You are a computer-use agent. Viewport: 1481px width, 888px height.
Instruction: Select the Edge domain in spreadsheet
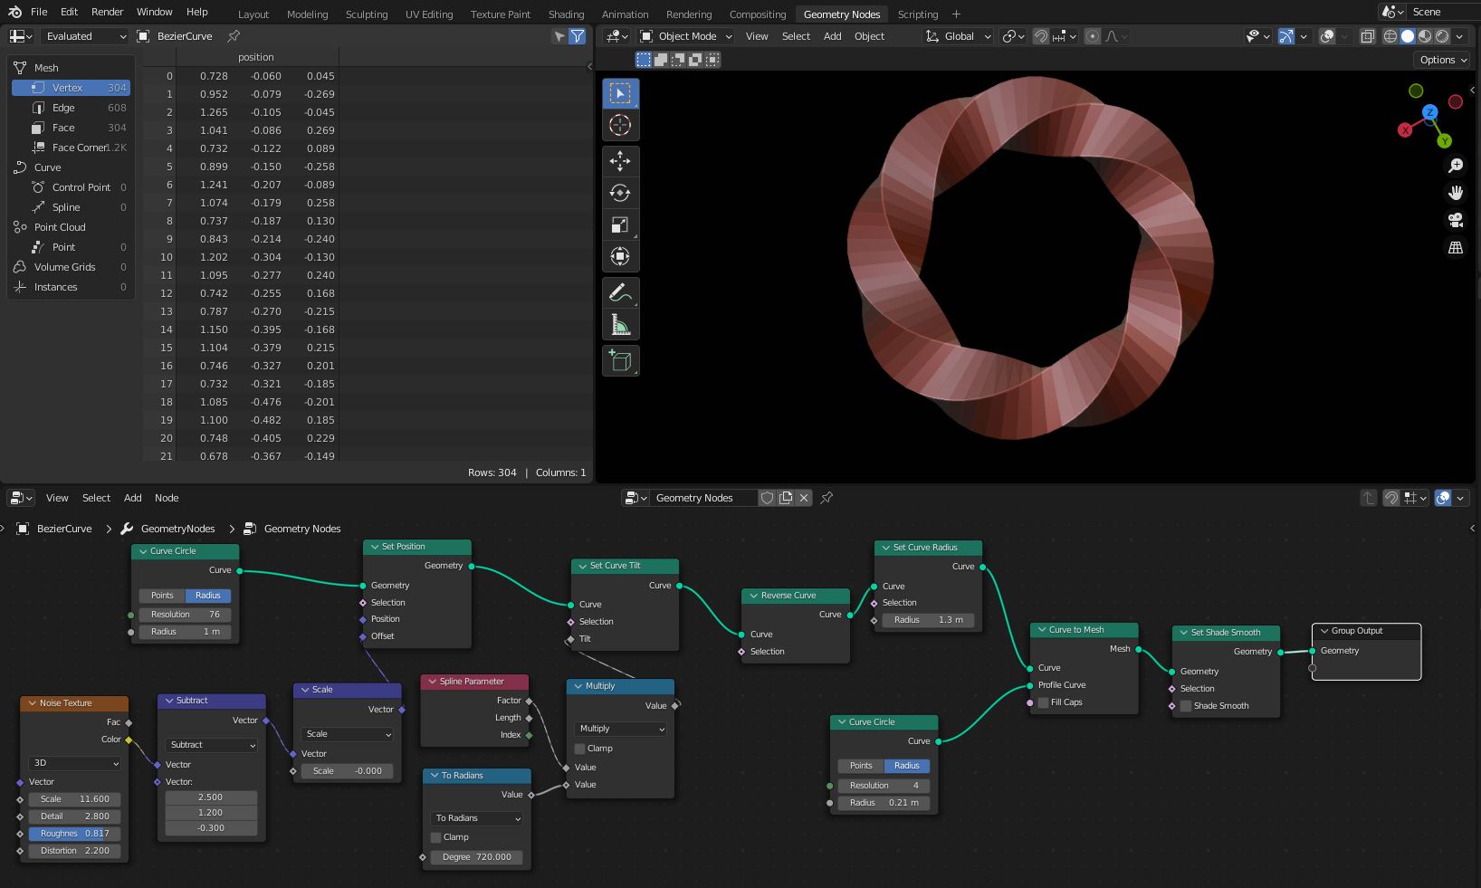pyautogui.click(x=63, y=108)
